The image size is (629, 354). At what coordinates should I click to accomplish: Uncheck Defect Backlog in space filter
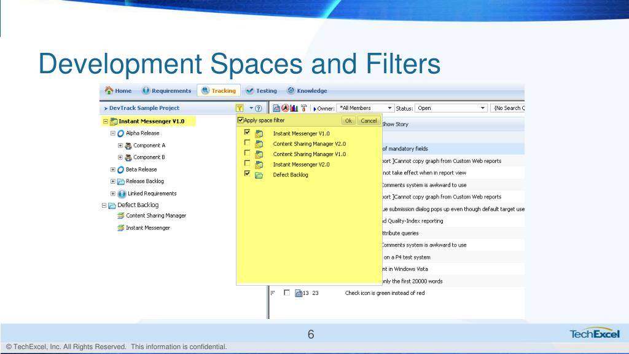[x=247, y=173]
